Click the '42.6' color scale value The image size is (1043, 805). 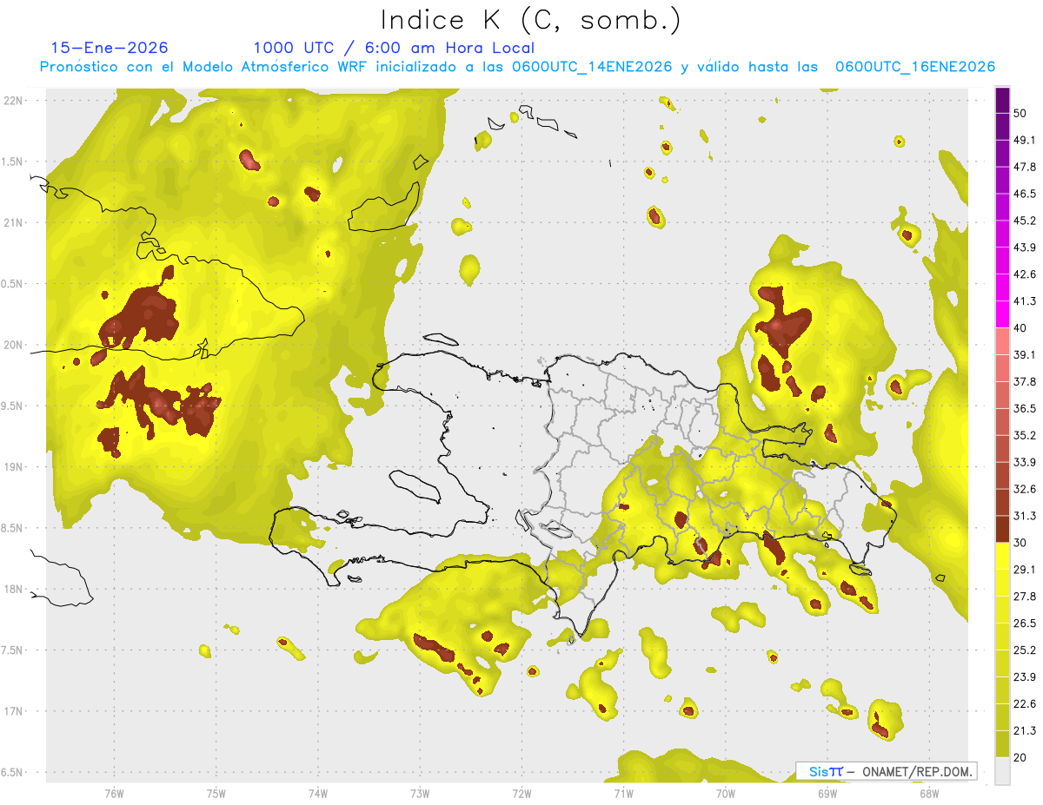[x=1024, y=274]
